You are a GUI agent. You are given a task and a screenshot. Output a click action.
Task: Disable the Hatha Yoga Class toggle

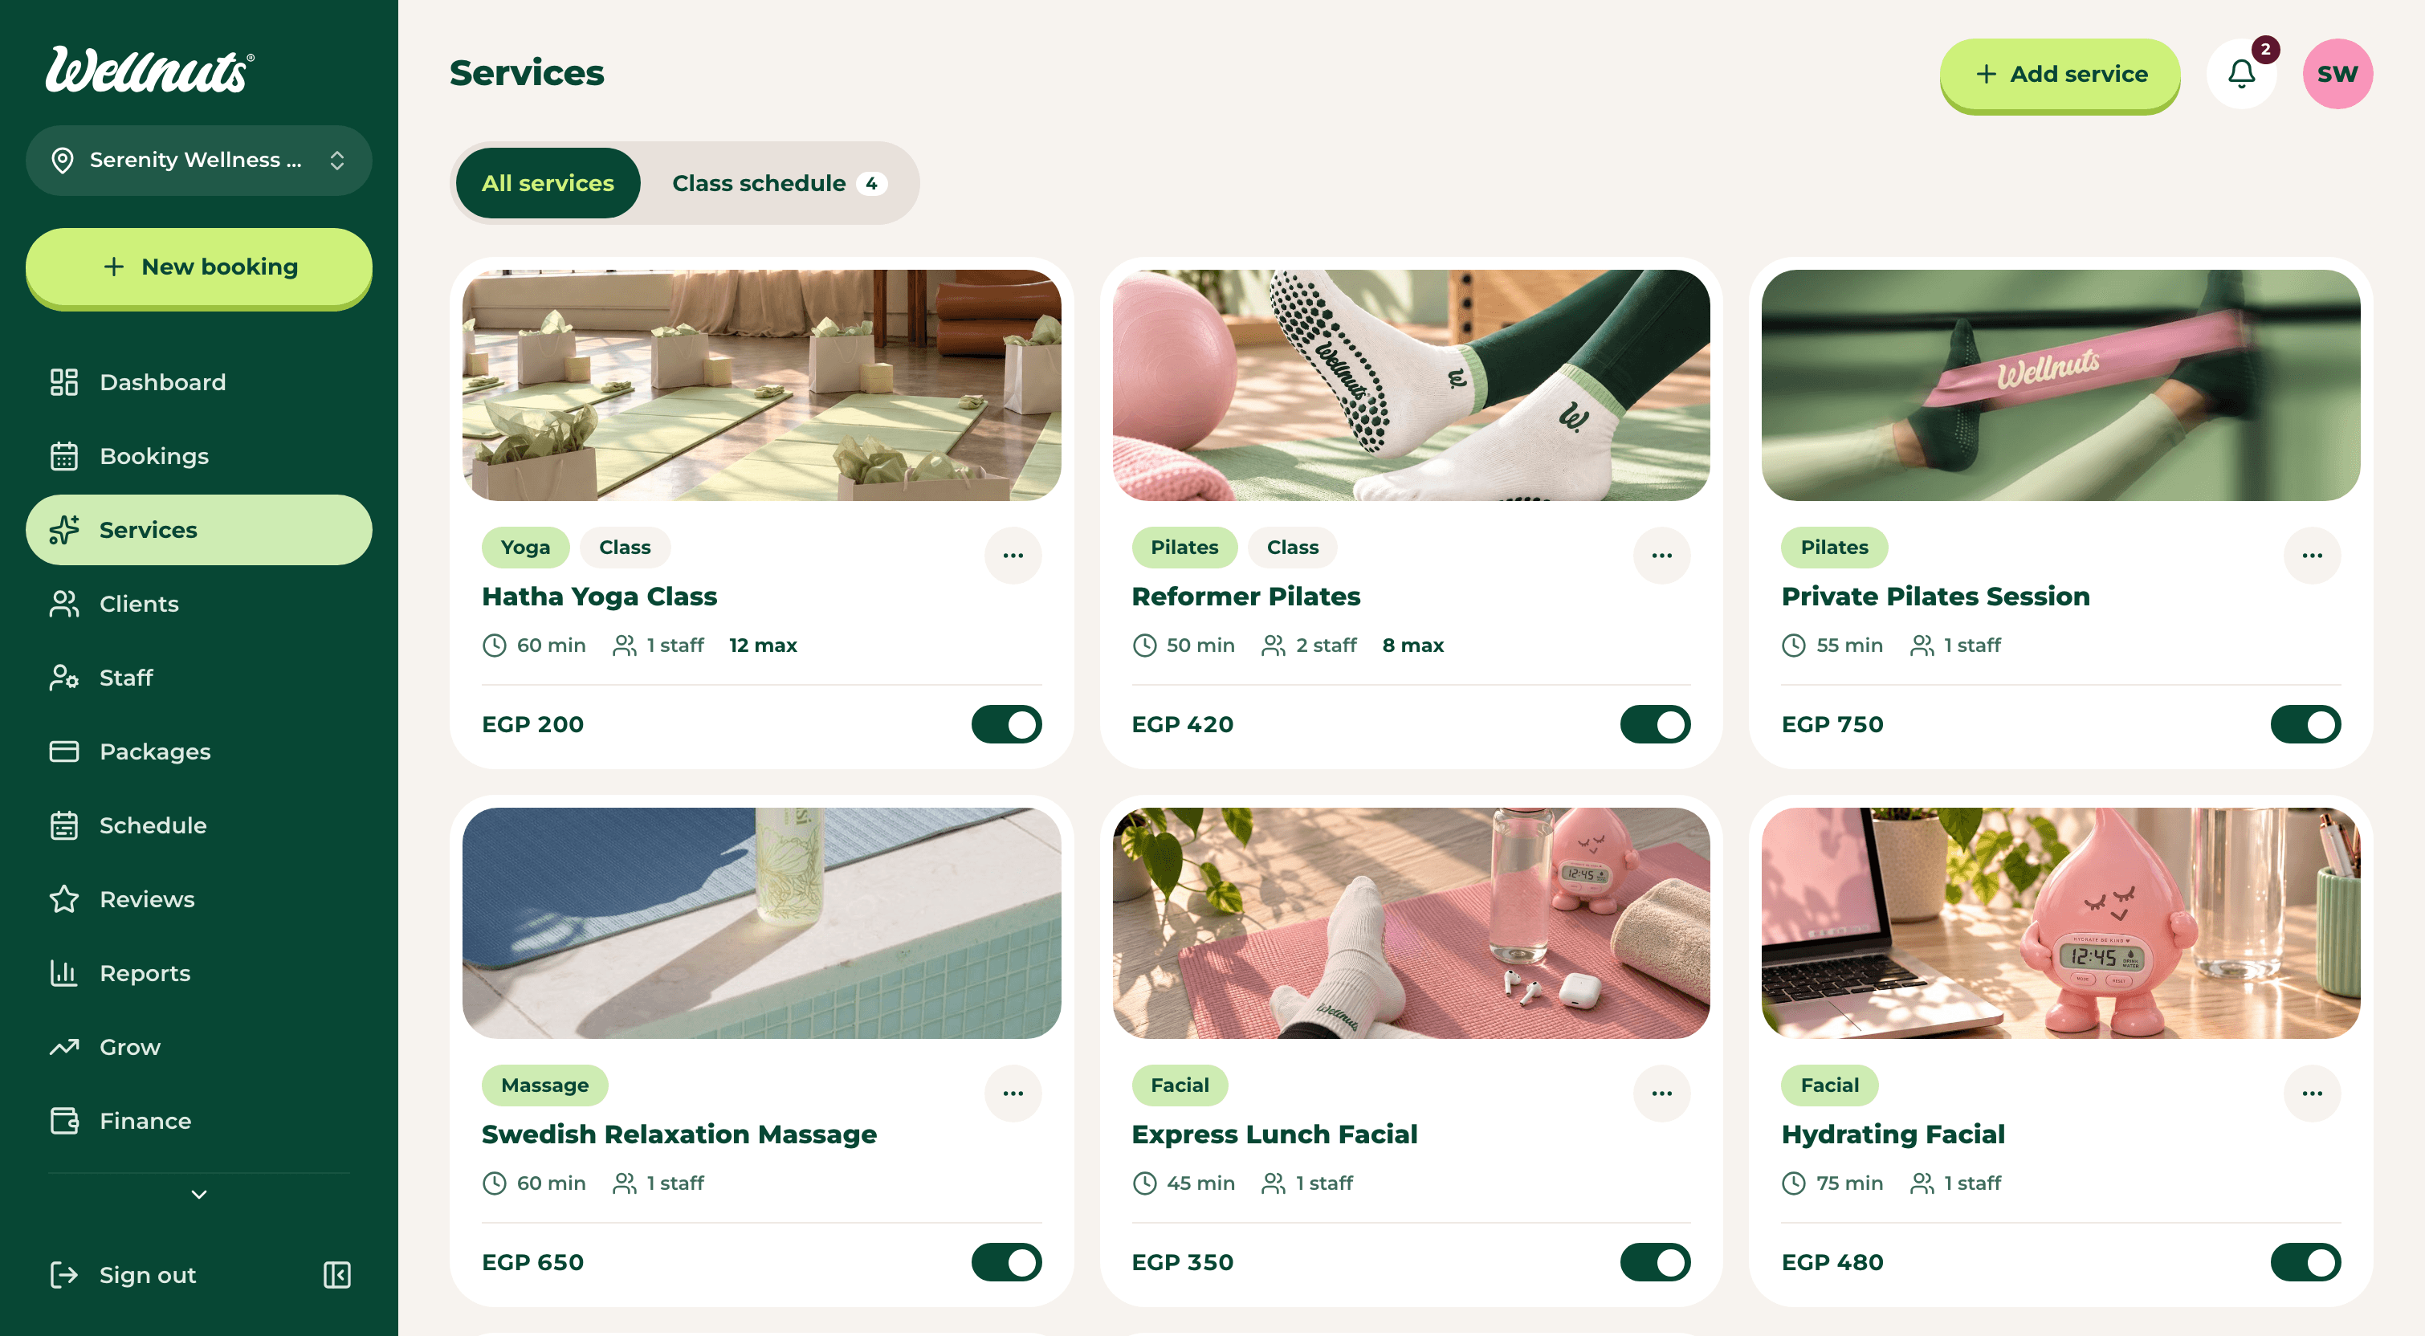coord(1006,724)
